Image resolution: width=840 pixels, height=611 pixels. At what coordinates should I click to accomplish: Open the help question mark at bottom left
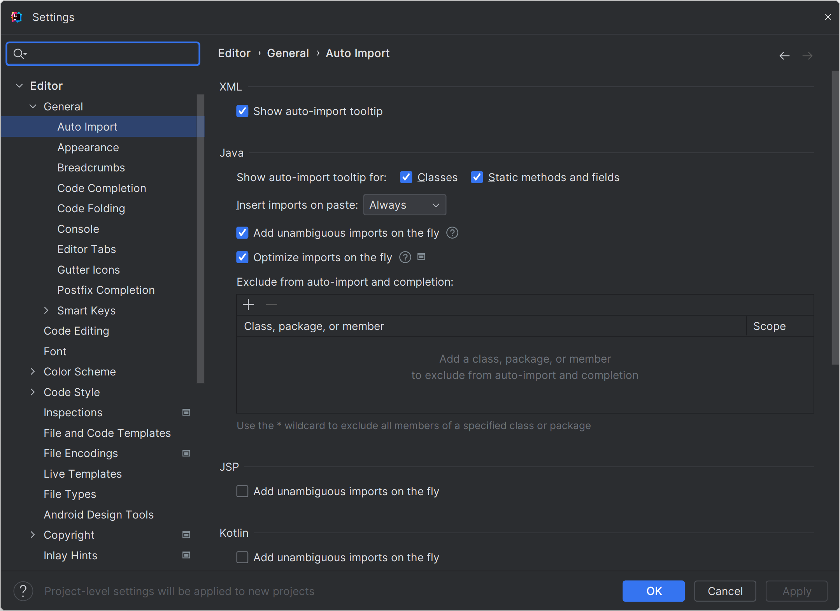[x=23, y=591]
